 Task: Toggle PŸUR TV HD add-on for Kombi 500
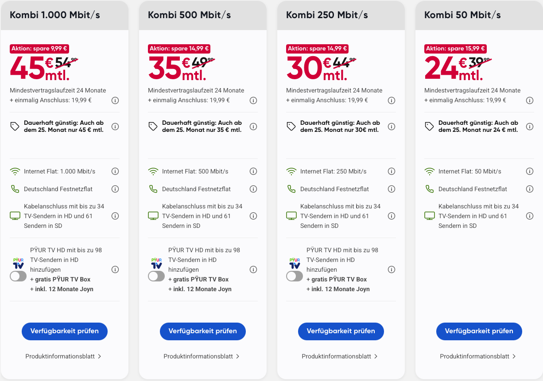(x=156, y=276)
